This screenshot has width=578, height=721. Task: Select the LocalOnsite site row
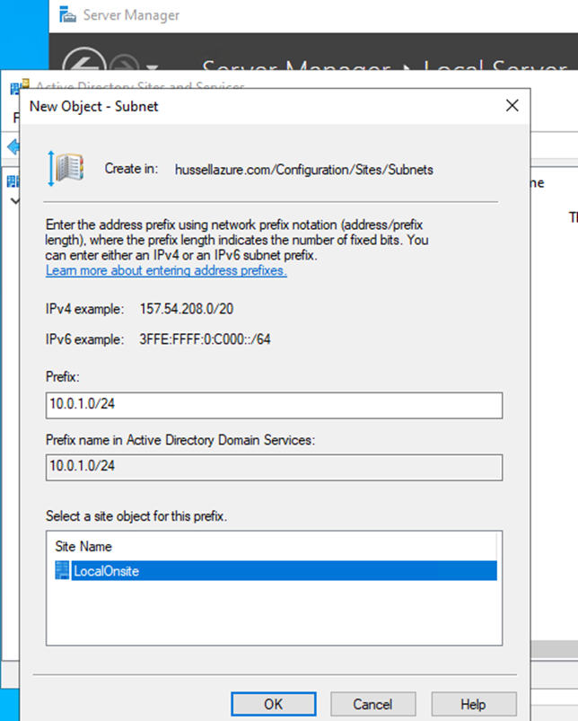(x=276, y=571)
